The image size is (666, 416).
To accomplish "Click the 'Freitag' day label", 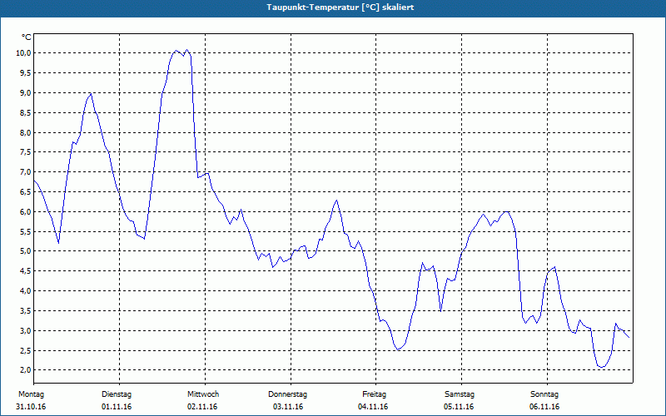I will pyautogui.click(x=374, y=394).
